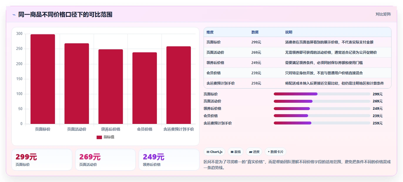The image size is (403, 182).
Task: Click the 页面活动价 bar in the chart
Action: coord(77,84)
